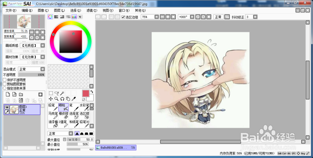Uncheck the 选区边缘 checkbox
Viewport: 313px width, 158px height.
[123, 17]
